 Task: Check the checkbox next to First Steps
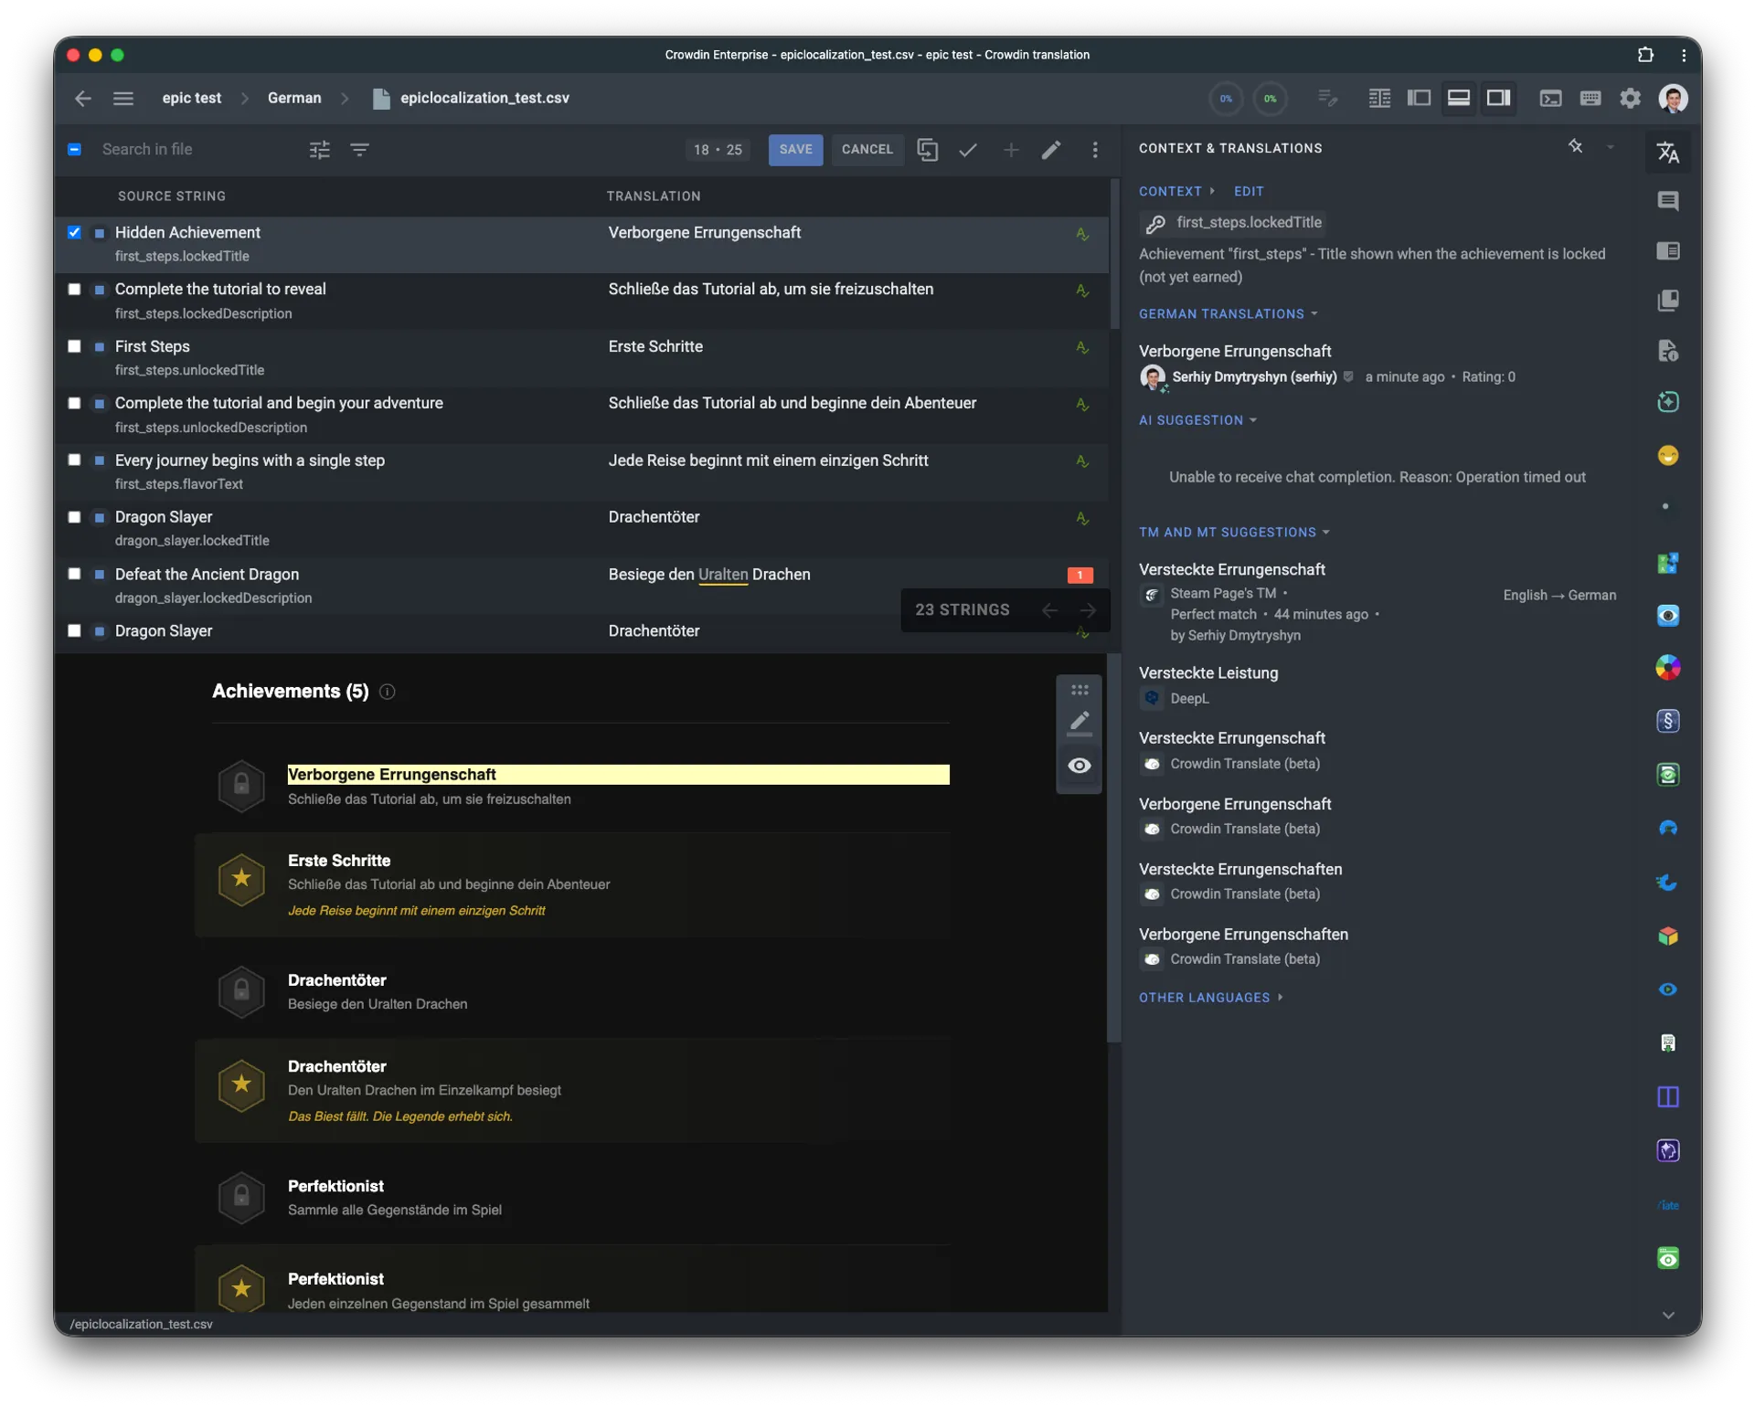[75, 345]
